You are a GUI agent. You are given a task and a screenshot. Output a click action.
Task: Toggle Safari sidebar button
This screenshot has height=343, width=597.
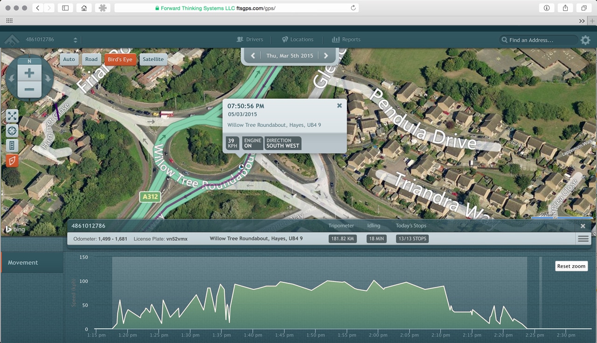(65, 8)
